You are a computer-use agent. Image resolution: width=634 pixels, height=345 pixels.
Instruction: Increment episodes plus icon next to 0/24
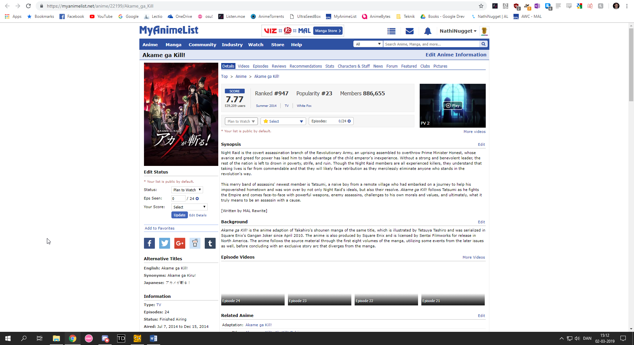[x=349, y=121]
